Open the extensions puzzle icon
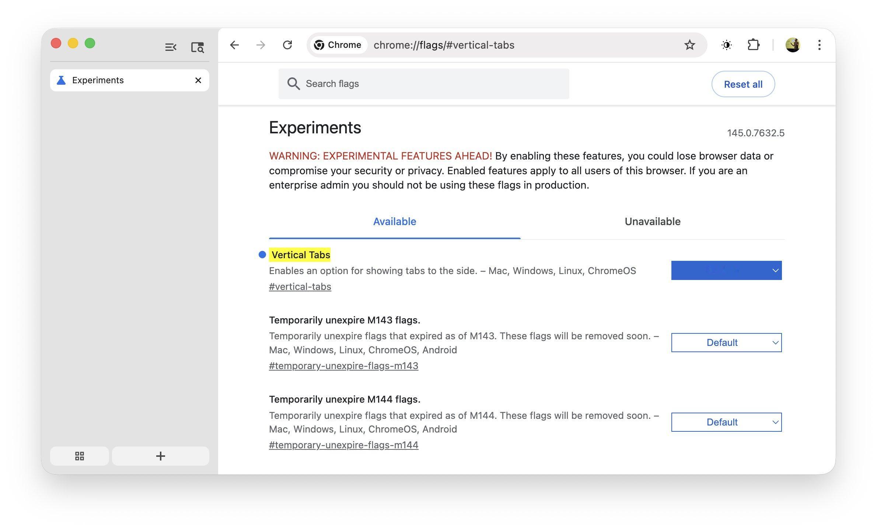The image size is (877, 529). tap(753, 45)
